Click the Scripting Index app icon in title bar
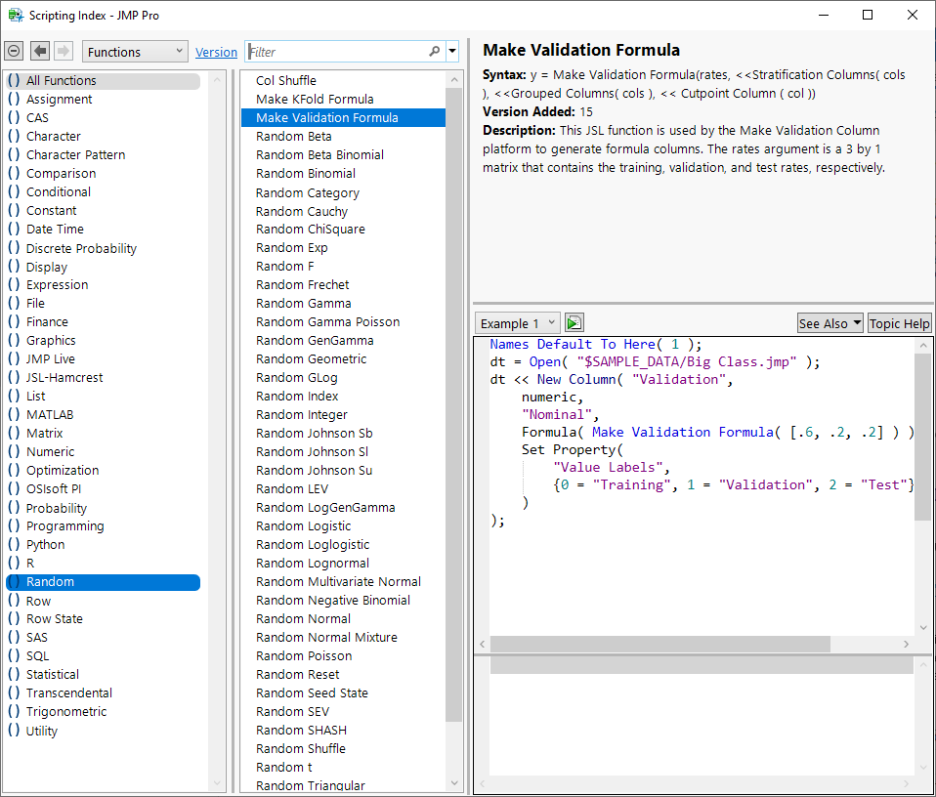Viewport: 936px width, 797px height. [x=14, y=15]
